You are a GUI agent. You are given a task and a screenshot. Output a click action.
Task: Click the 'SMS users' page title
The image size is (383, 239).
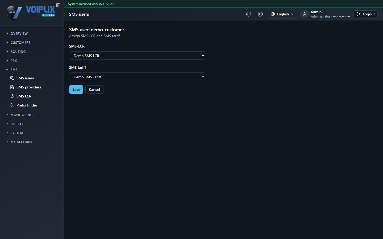pos(79,14)
